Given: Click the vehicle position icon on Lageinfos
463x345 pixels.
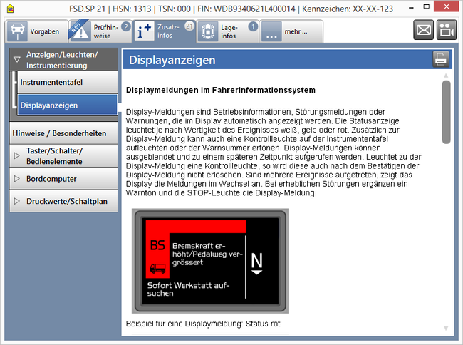Looking at the screenshot, I should (x=208, y=31).
